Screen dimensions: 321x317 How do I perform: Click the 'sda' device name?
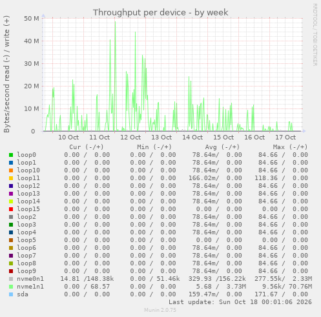[23, 294]
